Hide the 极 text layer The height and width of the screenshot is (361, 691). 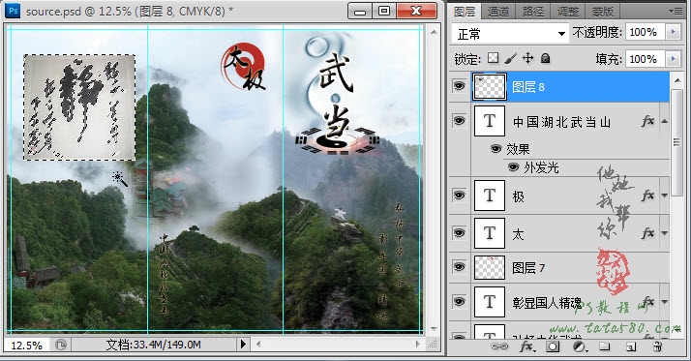click(459, 195)
